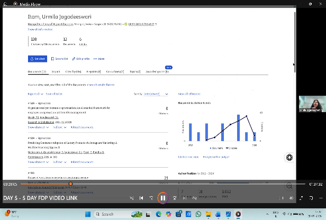
Task: Click Analyze author output link
Action: 216,157
